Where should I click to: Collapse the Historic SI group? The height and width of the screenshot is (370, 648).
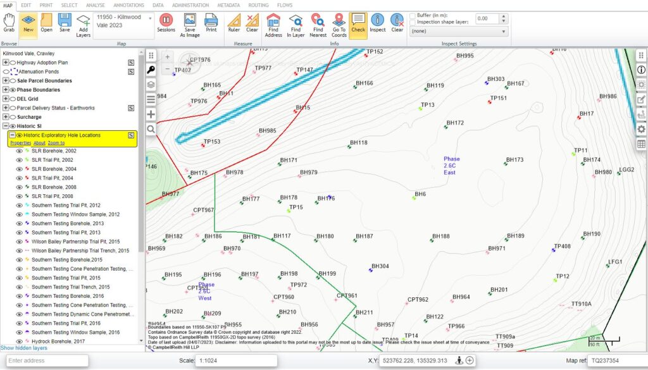click(6, 126)
